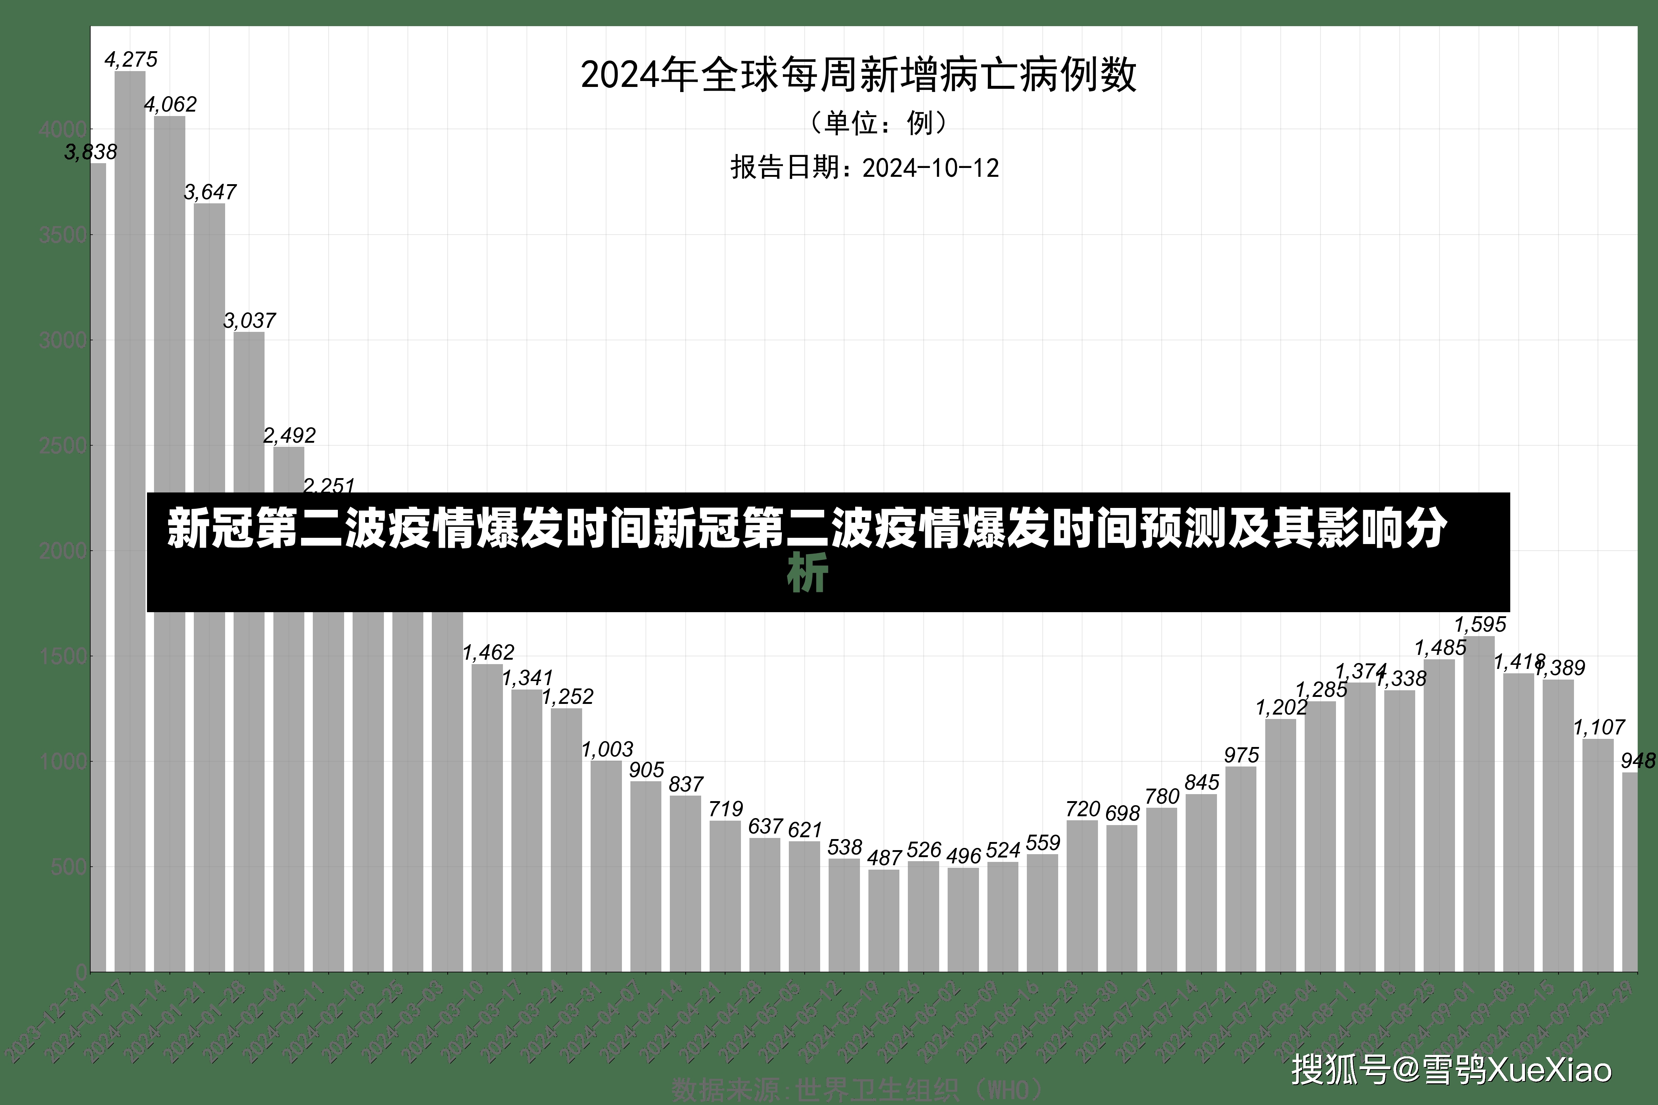Click the report date "报告日期:2024-10-12"
Screen dimensions: 1658x1105
click(x=865, y=168)
